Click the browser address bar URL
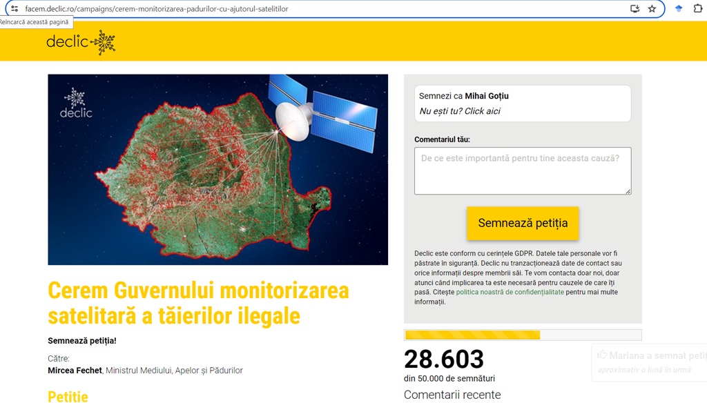This screenshot has width=707, height=403. pos(157,8)
